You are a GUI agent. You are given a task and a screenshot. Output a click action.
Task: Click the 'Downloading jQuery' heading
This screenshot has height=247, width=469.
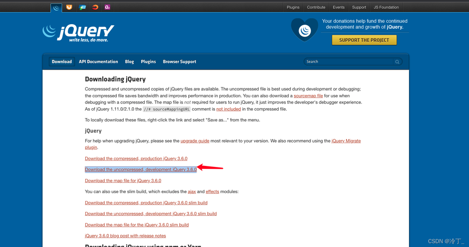115,79
